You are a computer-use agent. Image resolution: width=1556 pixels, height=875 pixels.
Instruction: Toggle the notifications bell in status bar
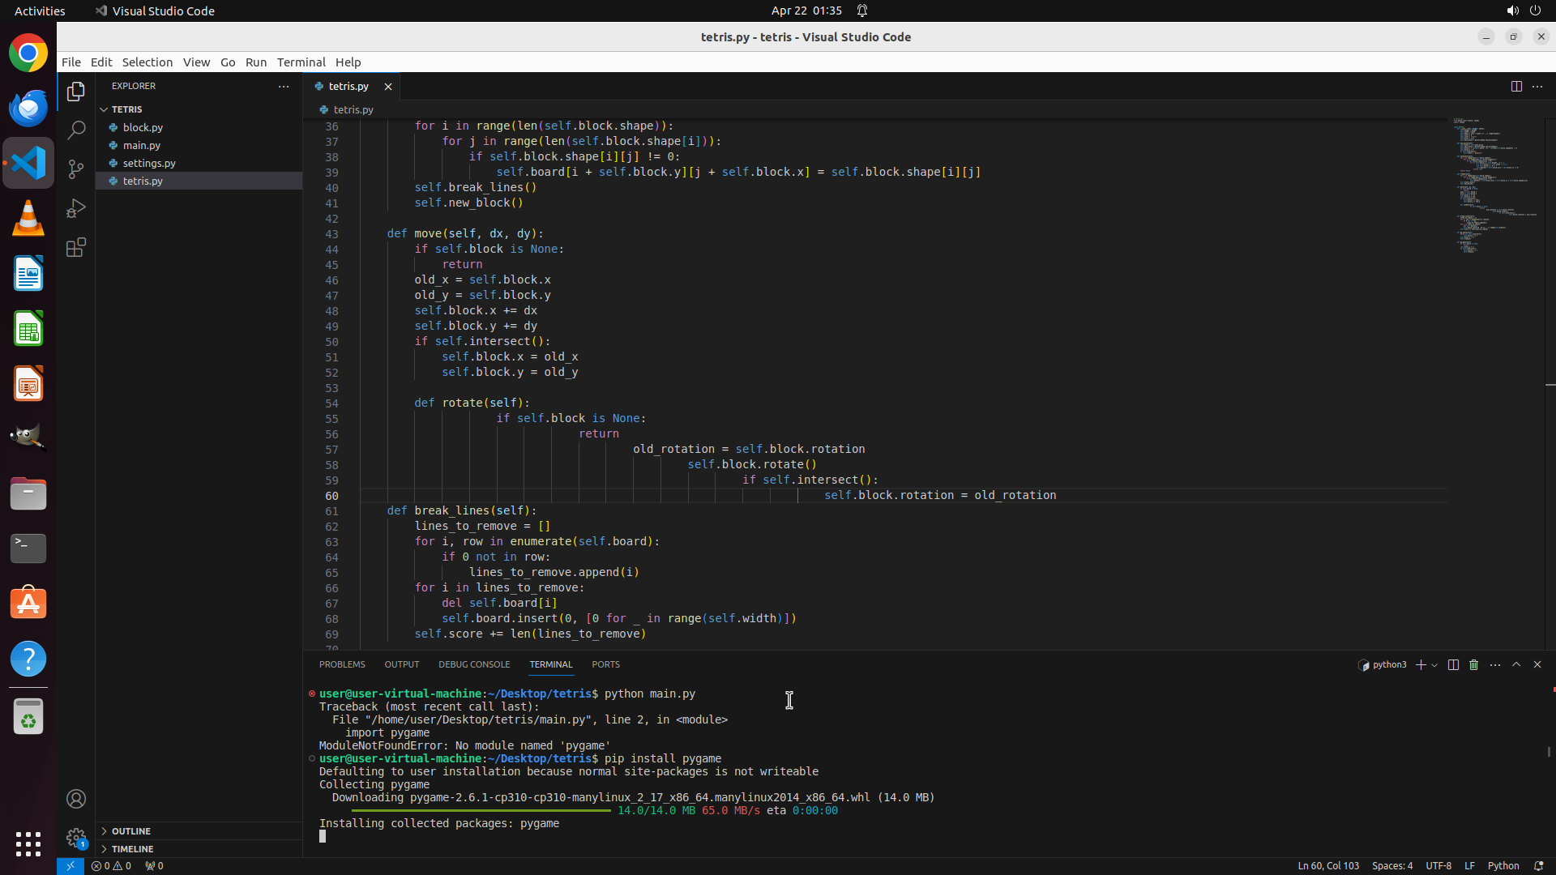click(x=1539, y=865)
